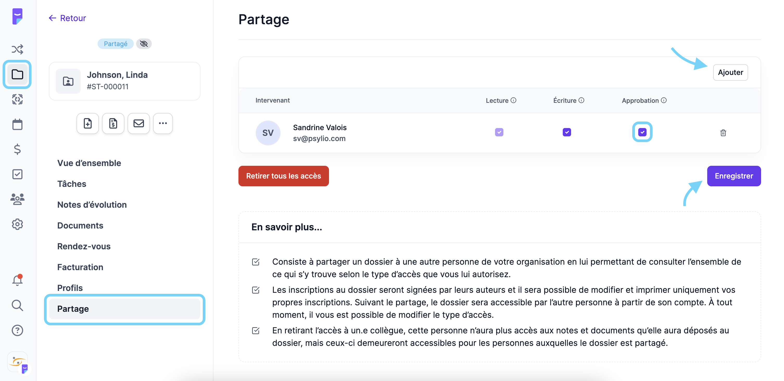The height and width of the screenshot is (381, 784).
Task: Open the notifications bell icon
Action: coord(17,280)
